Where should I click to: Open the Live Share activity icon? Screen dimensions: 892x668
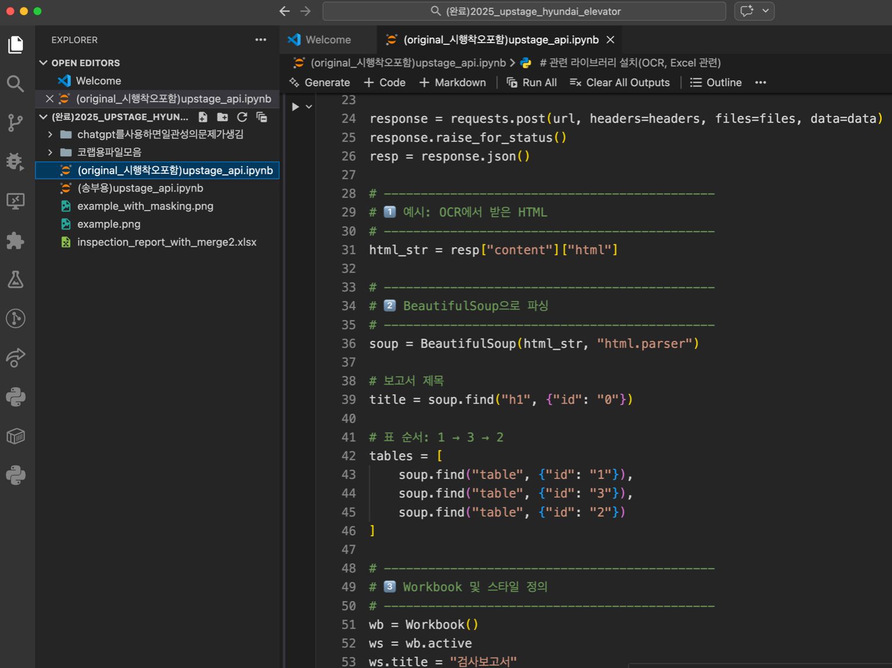[x=16, y=357]
